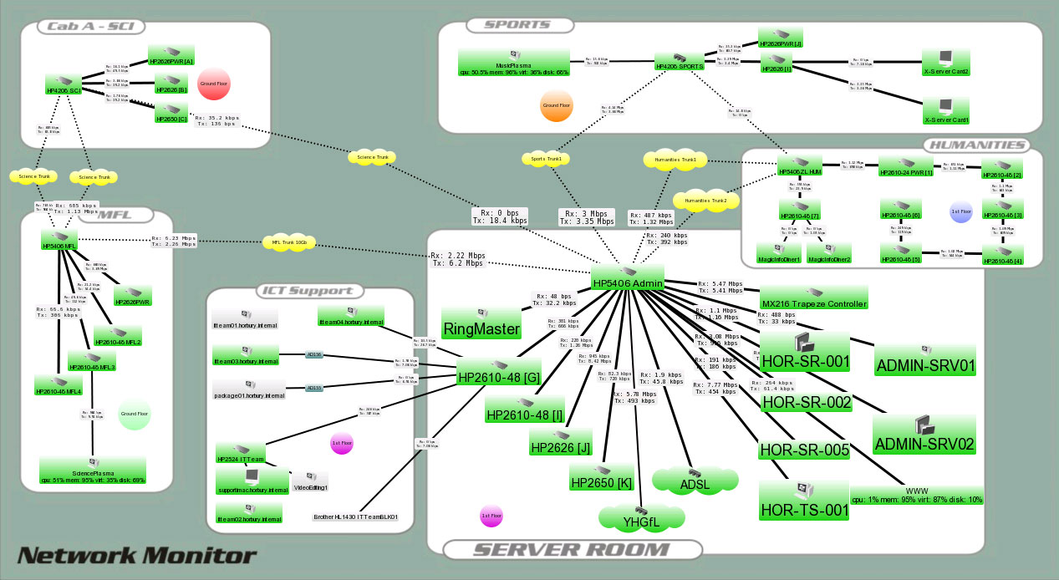Select red Ground Floor marker in Cab A
1059x580 pixels.
pos(213,84)
